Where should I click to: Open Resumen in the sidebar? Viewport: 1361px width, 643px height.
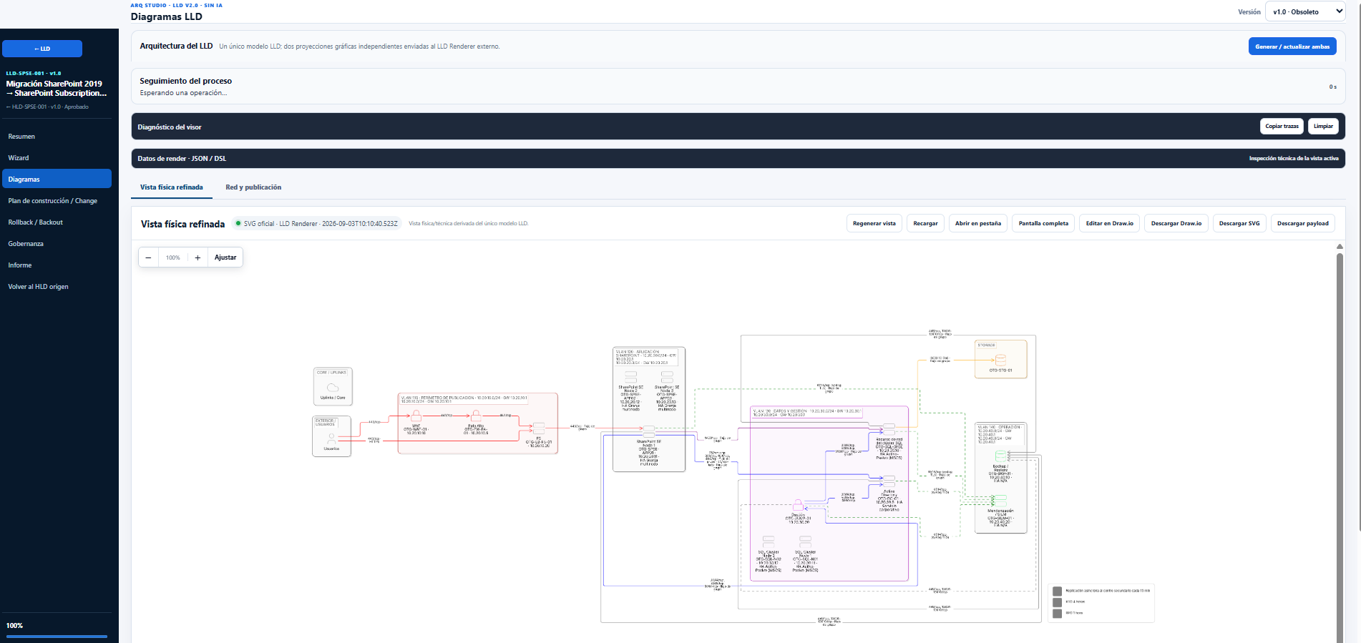[57, 137]
